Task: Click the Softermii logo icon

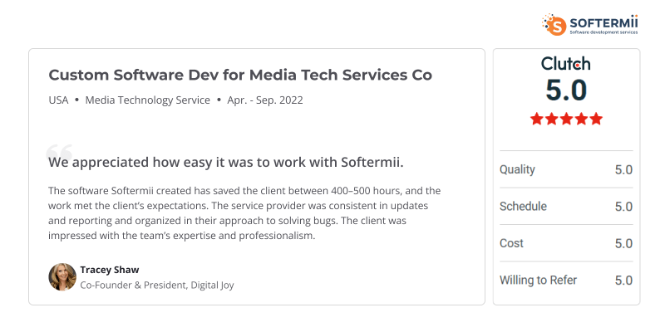Action: click(x=554, y=23)
